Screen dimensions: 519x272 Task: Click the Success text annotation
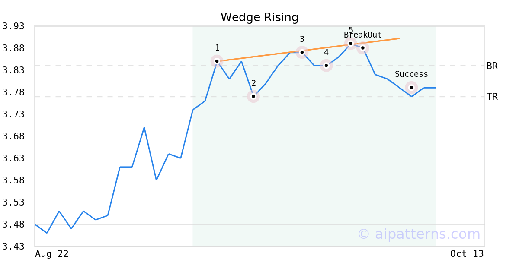coord(411,74)
